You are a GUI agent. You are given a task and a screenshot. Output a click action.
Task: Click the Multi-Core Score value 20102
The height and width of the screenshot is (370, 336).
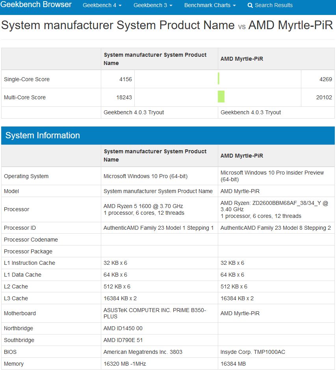click(x=324, y=97)
